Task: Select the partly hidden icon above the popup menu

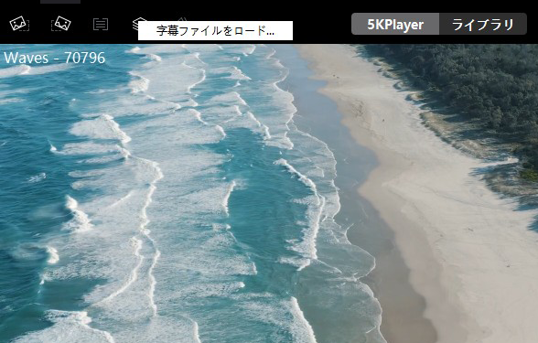Action: pos(183,19)
